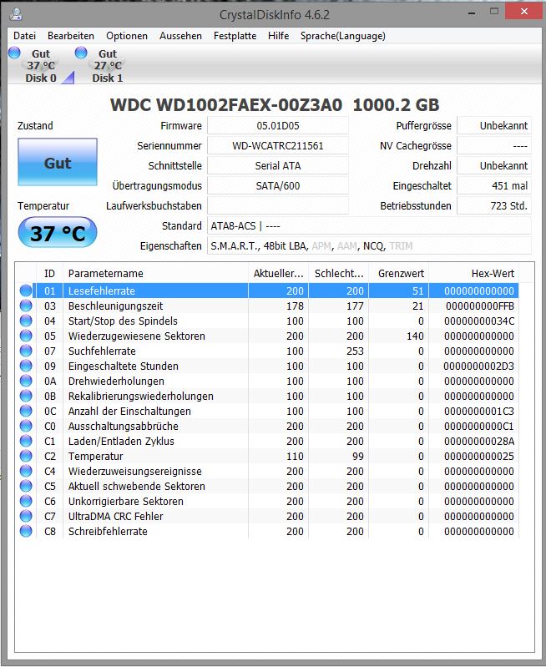
Task: Click the status orb for Aktuell schwebende Sektoren
Action: [26, 486]
